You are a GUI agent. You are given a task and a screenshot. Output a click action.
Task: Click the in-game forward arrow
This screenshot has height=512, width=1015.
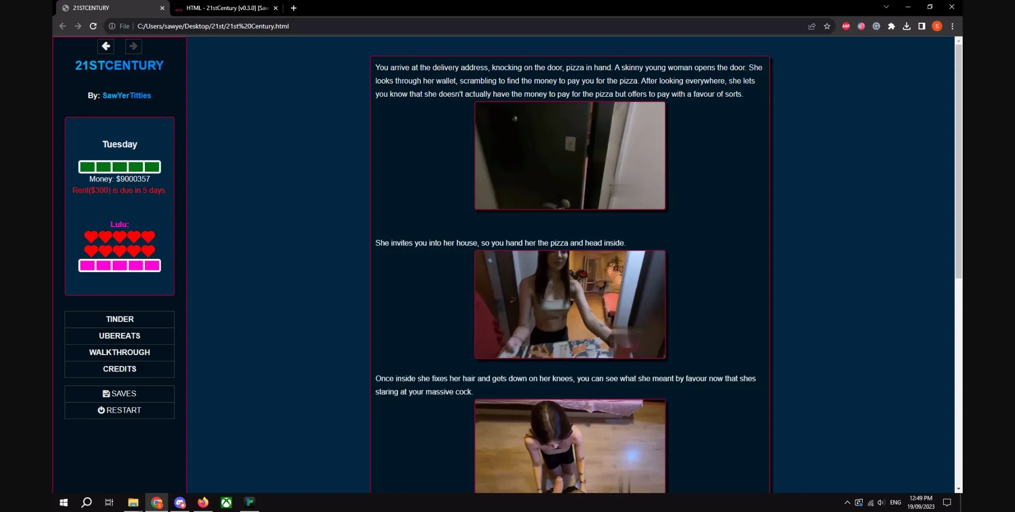[133, 46]
